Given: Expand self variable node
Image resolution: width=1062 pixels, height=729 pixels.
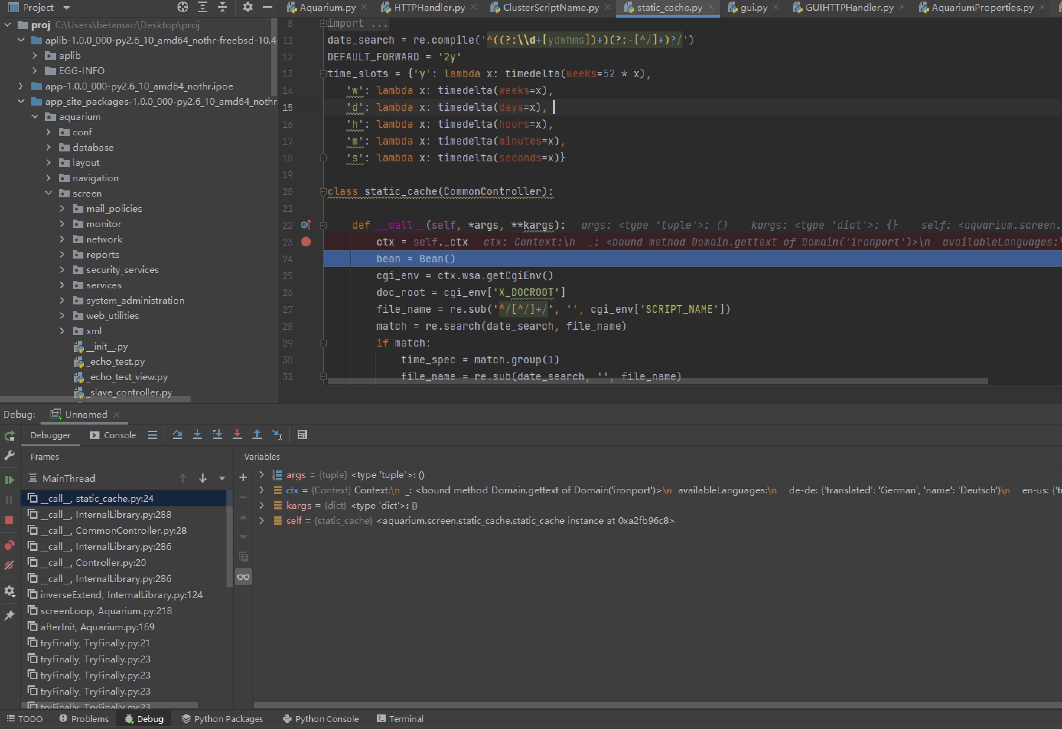Looking at the screenshot, I should pyautogui.click(x=261, y=521).
